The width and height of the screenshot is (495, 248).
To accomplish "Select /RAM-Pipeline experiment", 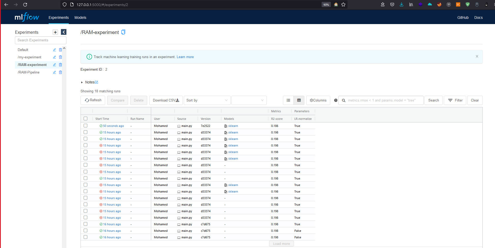I will pyautogui.click(x=29, y=72).
